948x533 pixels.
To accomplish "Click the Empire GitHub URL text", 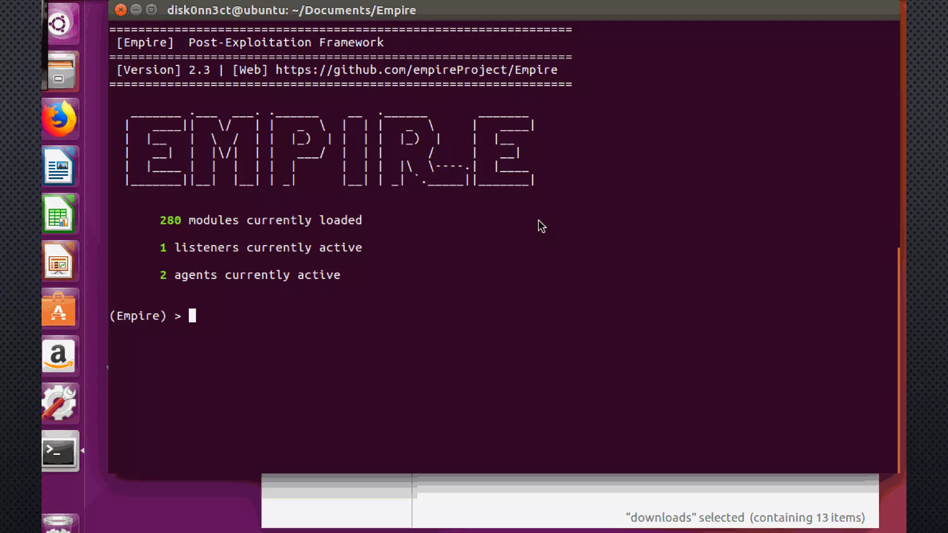I will pos(416,70).
